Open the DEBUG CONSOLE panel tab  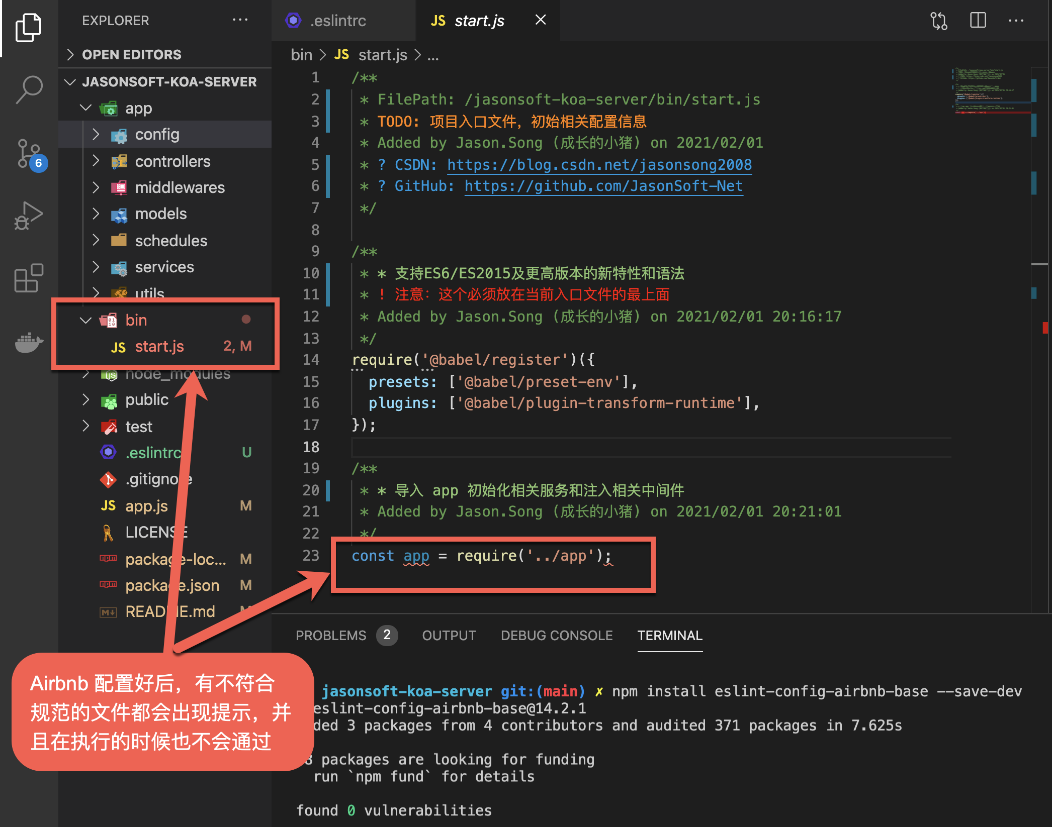coord(556,636)
